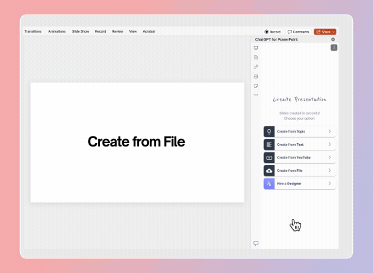Select the pencil edit icon in sidebar
This screenshot has width=373, height=273.
256,67
